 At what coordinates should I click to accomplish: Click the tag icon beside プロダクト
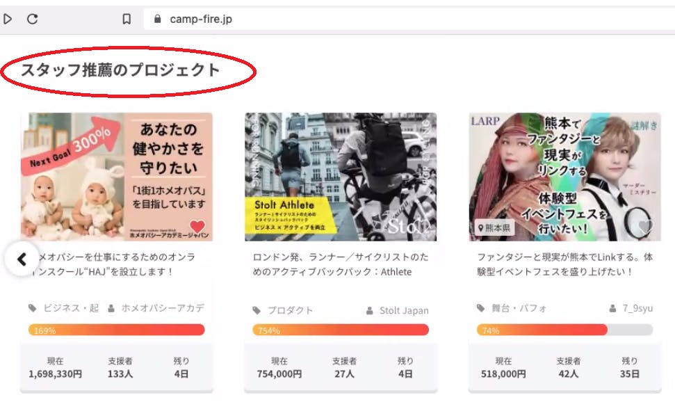257,310
